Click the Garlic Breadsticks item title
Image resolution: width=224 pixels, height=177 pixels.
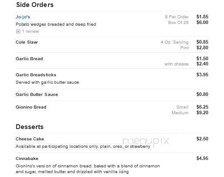click(36, 75)
